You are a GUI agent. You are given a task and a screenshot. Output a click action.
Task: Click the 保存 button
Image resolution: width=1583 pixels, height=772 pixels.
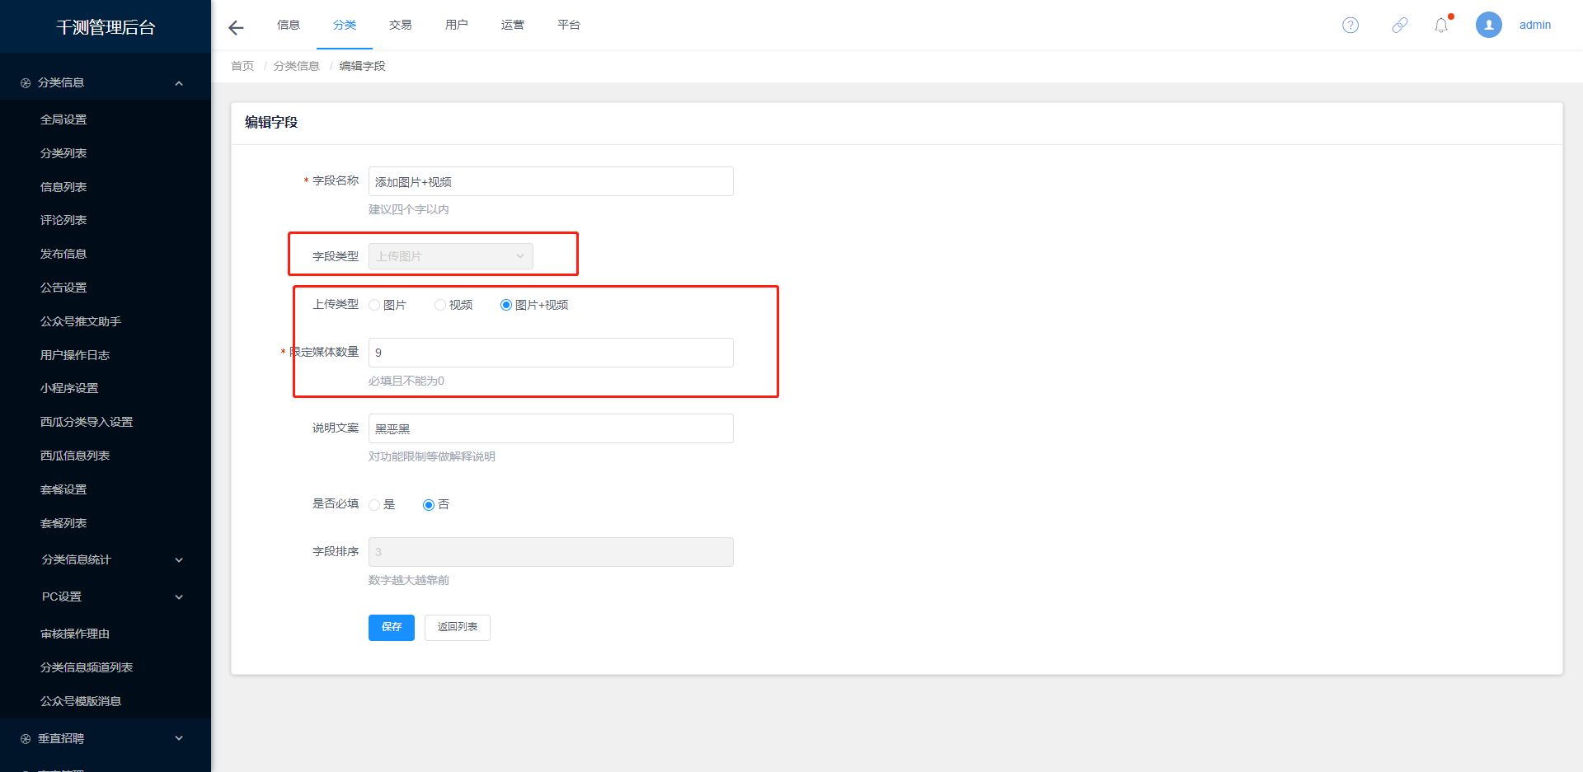pos(392,628)
